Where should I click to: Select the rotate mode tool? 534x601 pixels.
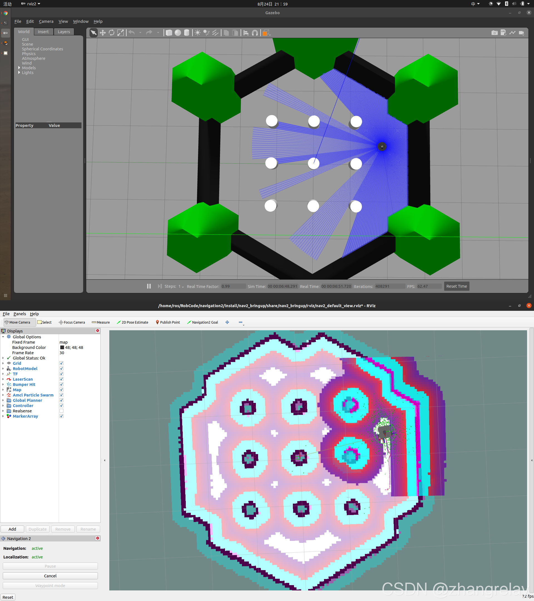coord(111,33)
